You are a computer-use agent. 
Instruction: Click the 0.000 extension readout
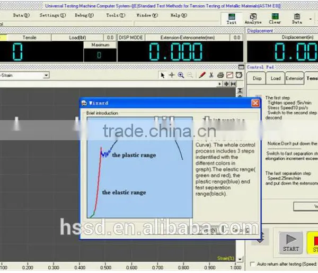176,52
